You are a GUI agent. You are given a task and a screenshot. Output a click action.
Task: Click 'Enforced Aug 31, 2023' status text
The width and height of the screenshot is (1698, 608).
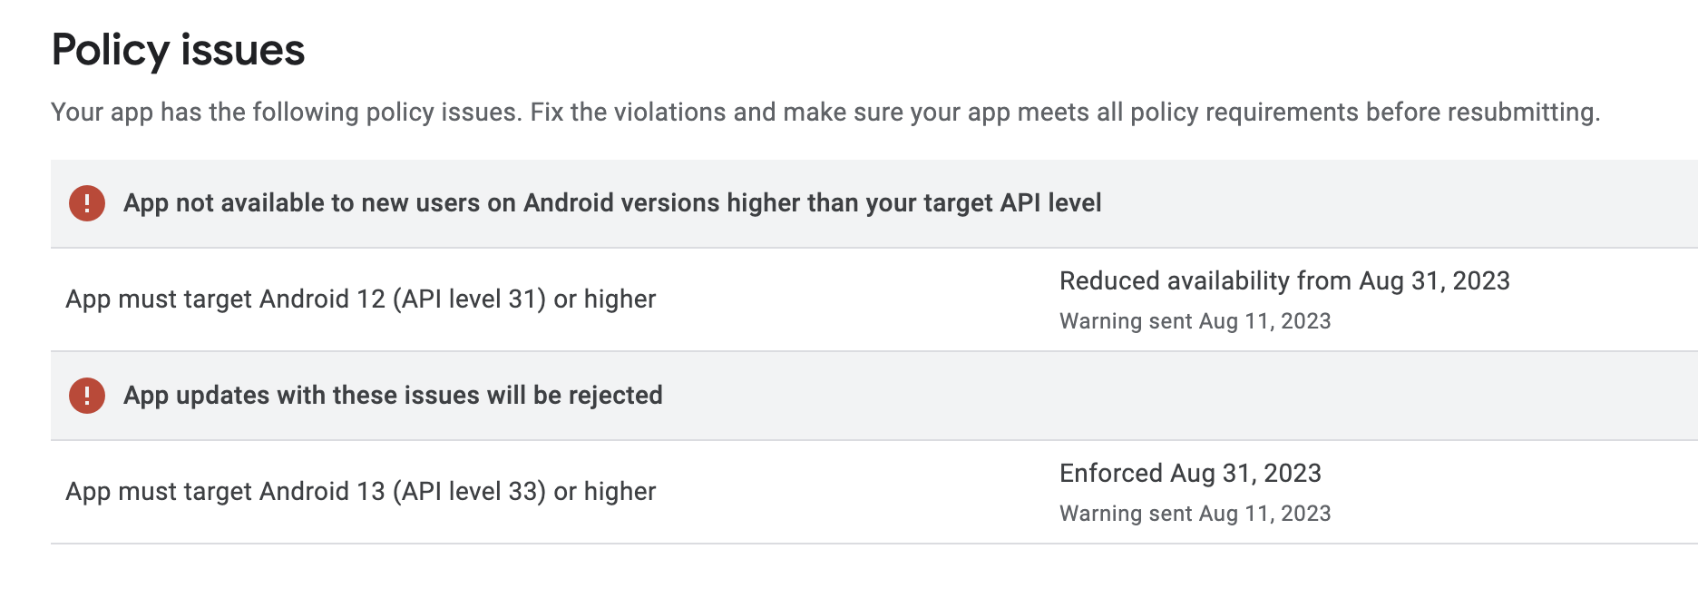(1189, 474)
